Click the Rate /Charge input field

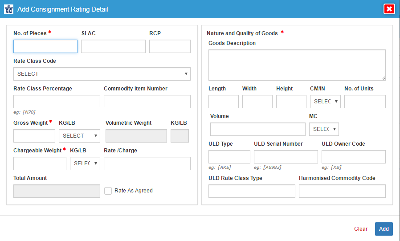[x=147, y=163]
